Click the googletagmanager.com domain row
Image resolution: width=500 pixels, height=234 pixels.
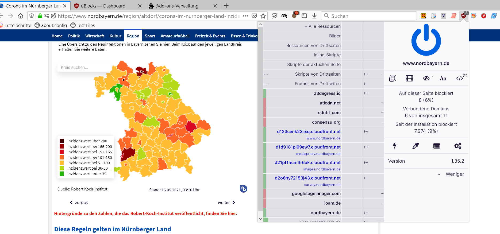tap(302, 193)
